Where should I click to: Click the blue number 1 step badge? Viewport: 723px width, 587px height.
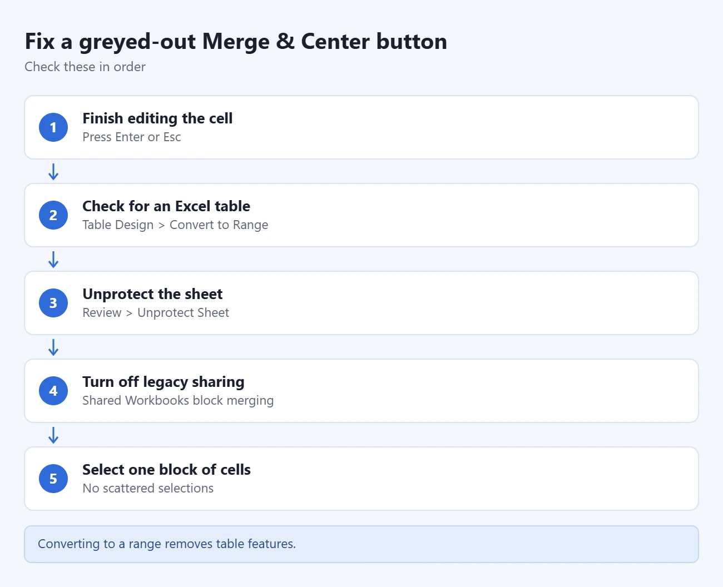(53, 127)
